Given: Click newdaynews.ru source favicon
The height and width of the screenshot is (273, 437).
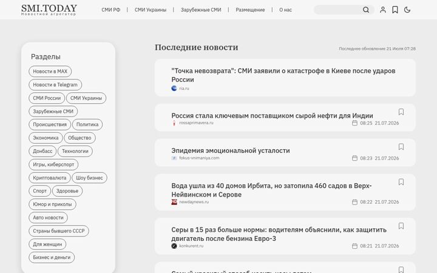Looking at the screenshot, I should click(x=174, y=202).
